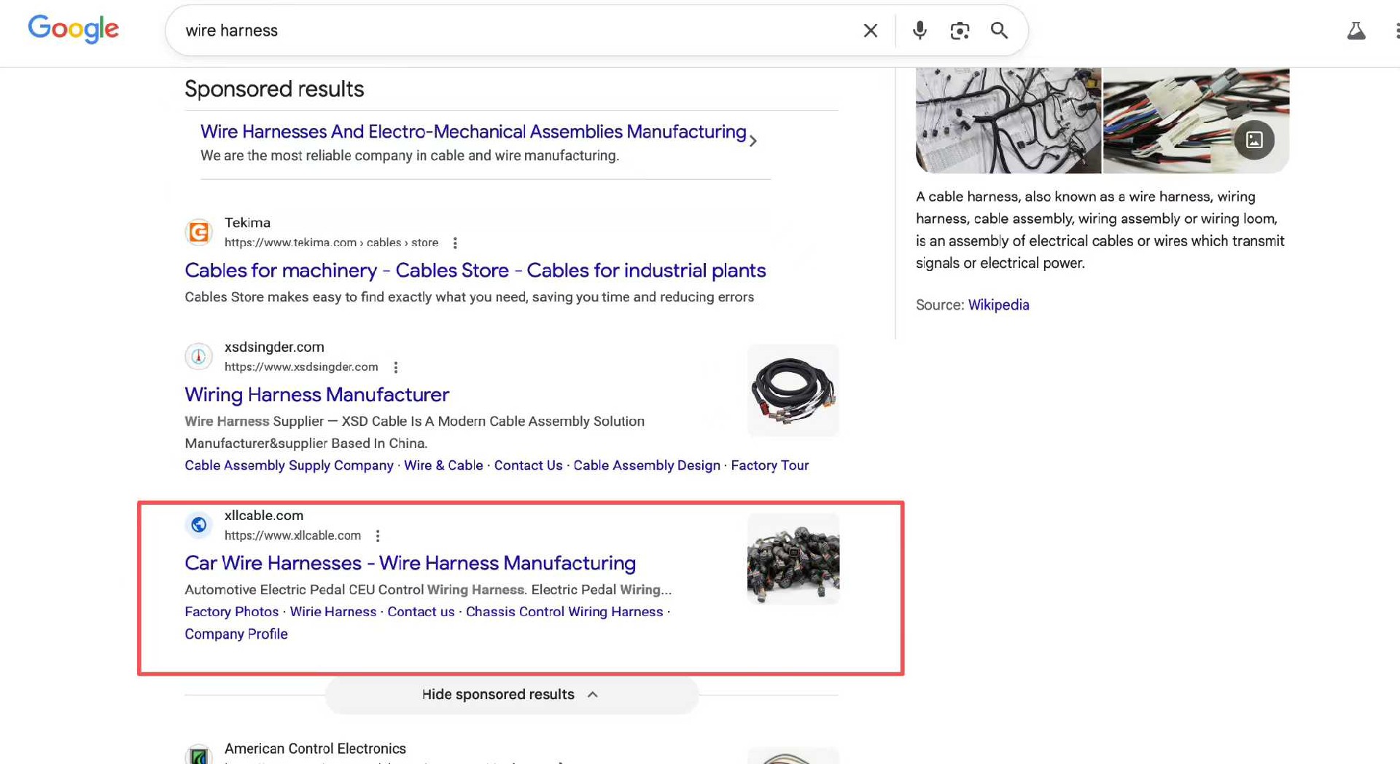
Task: Click the Sponsored results heading
Action: pyautogui.click(x=274, y=89)
